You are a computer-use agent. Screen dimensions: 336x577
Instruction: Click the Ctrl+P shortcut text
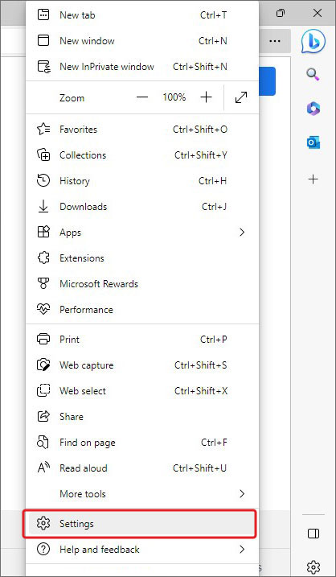tap(214, 339)
